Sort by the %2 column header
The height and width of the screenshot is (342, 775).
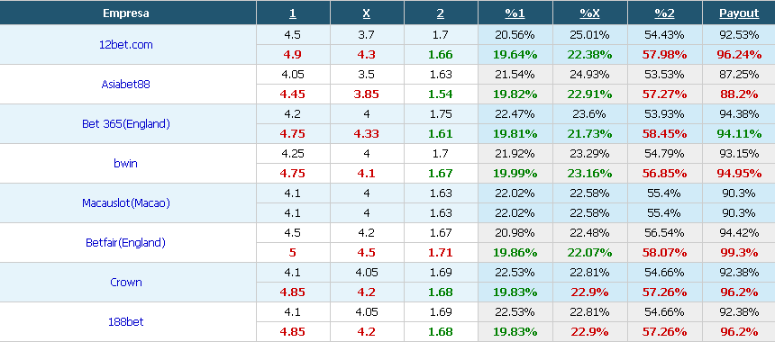(665, 13)
